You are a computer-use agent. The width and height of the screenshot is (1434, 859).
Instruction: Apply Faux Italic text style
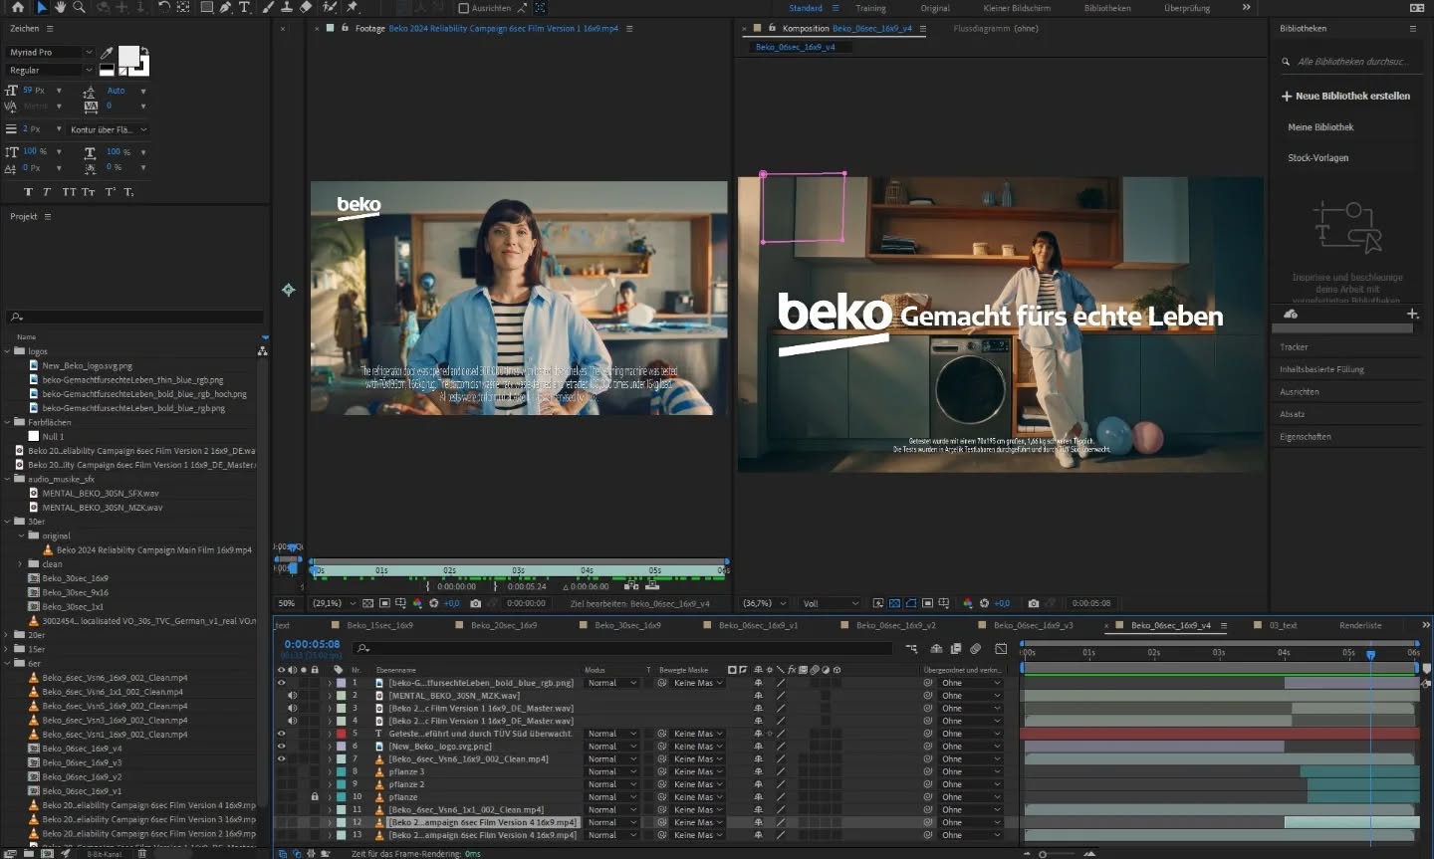click(46, 192)
